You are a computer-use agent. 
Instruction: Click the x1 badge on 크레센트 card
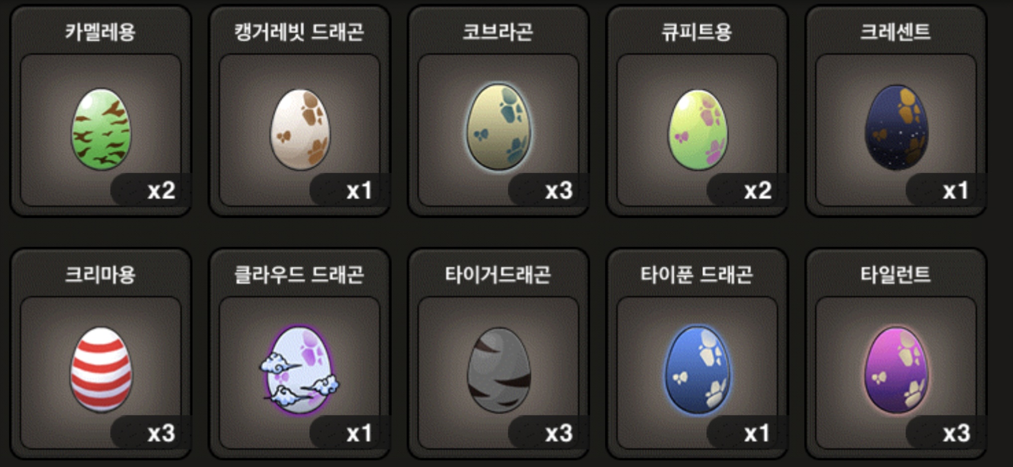click(x=956, y=190)
